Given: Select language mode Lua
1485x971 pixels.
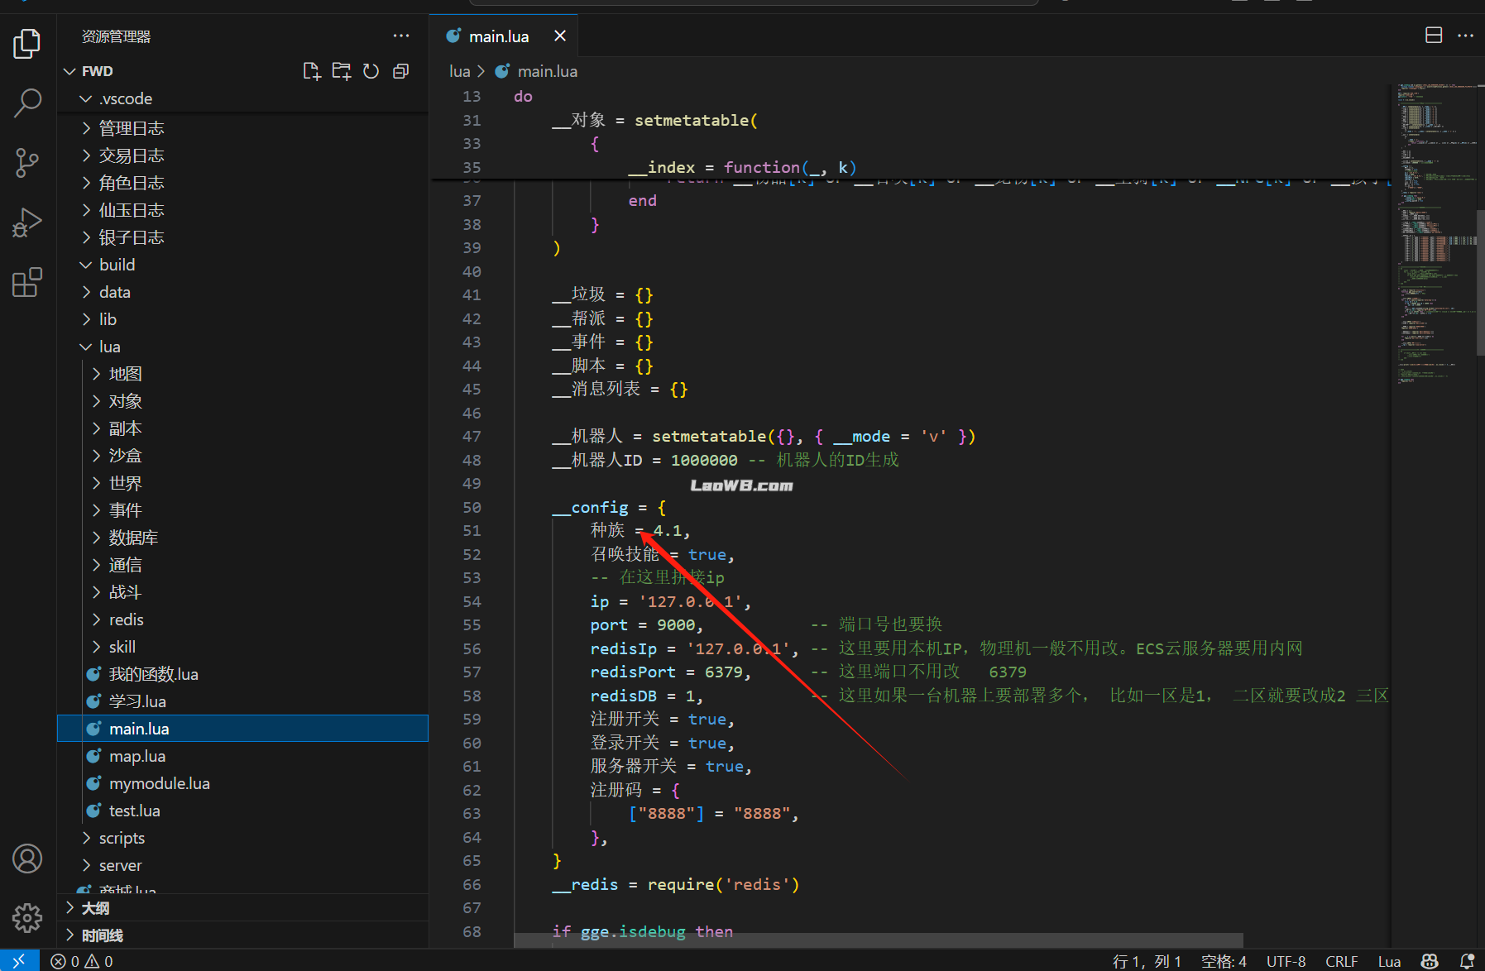Looking at the screenshot, I should click(x=1389, y=961).
